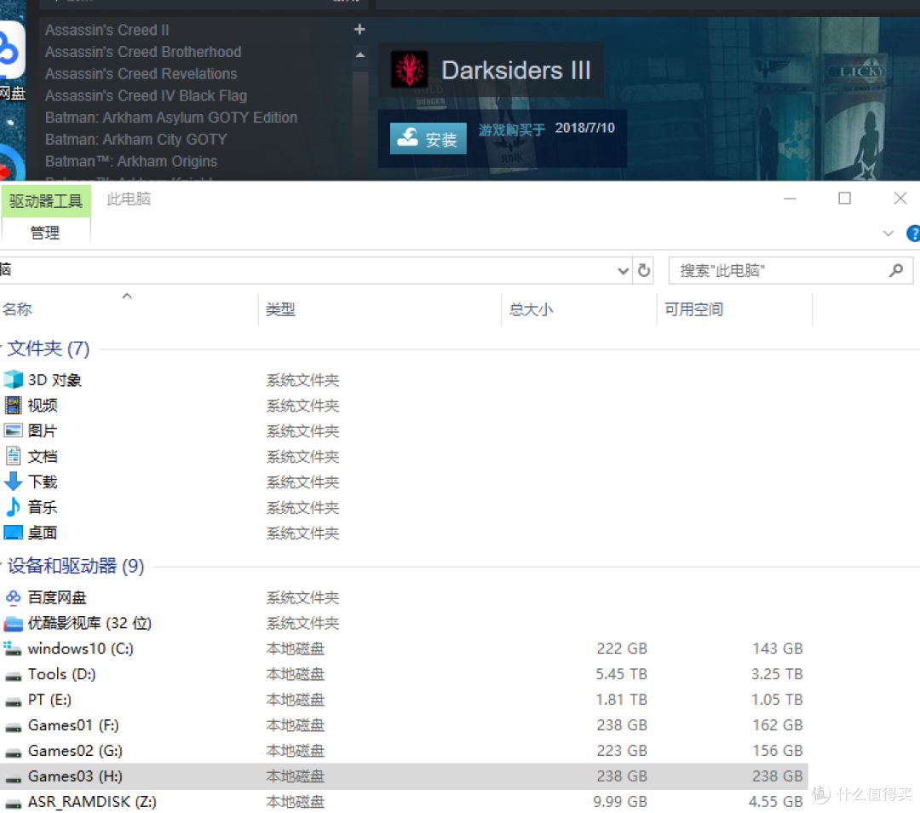Click the 222 GB size of C: drive
The height and width of the screenshot is (813, 920).
pyautogui.click(x=622, y=648)
